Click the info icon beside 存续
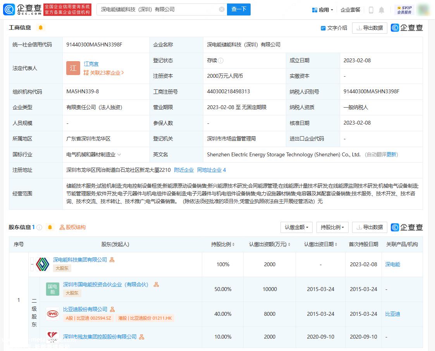 coord(221,60)
